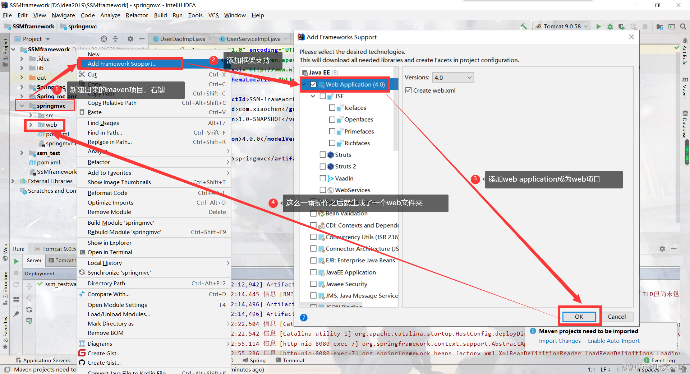690x374 pixels.
Task: Click the LF line separator indicator
Action: pos(606,369)
